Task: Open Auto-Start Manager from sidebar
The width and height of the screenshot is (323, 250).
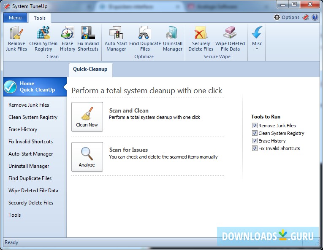Action: [31, 154]
